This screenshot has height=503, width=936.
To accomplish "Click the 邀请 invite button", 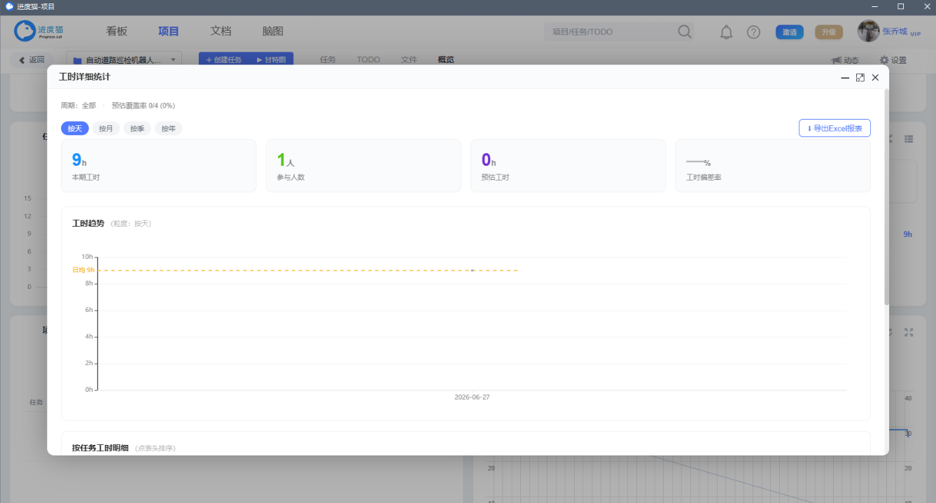I will coord(790,32).
